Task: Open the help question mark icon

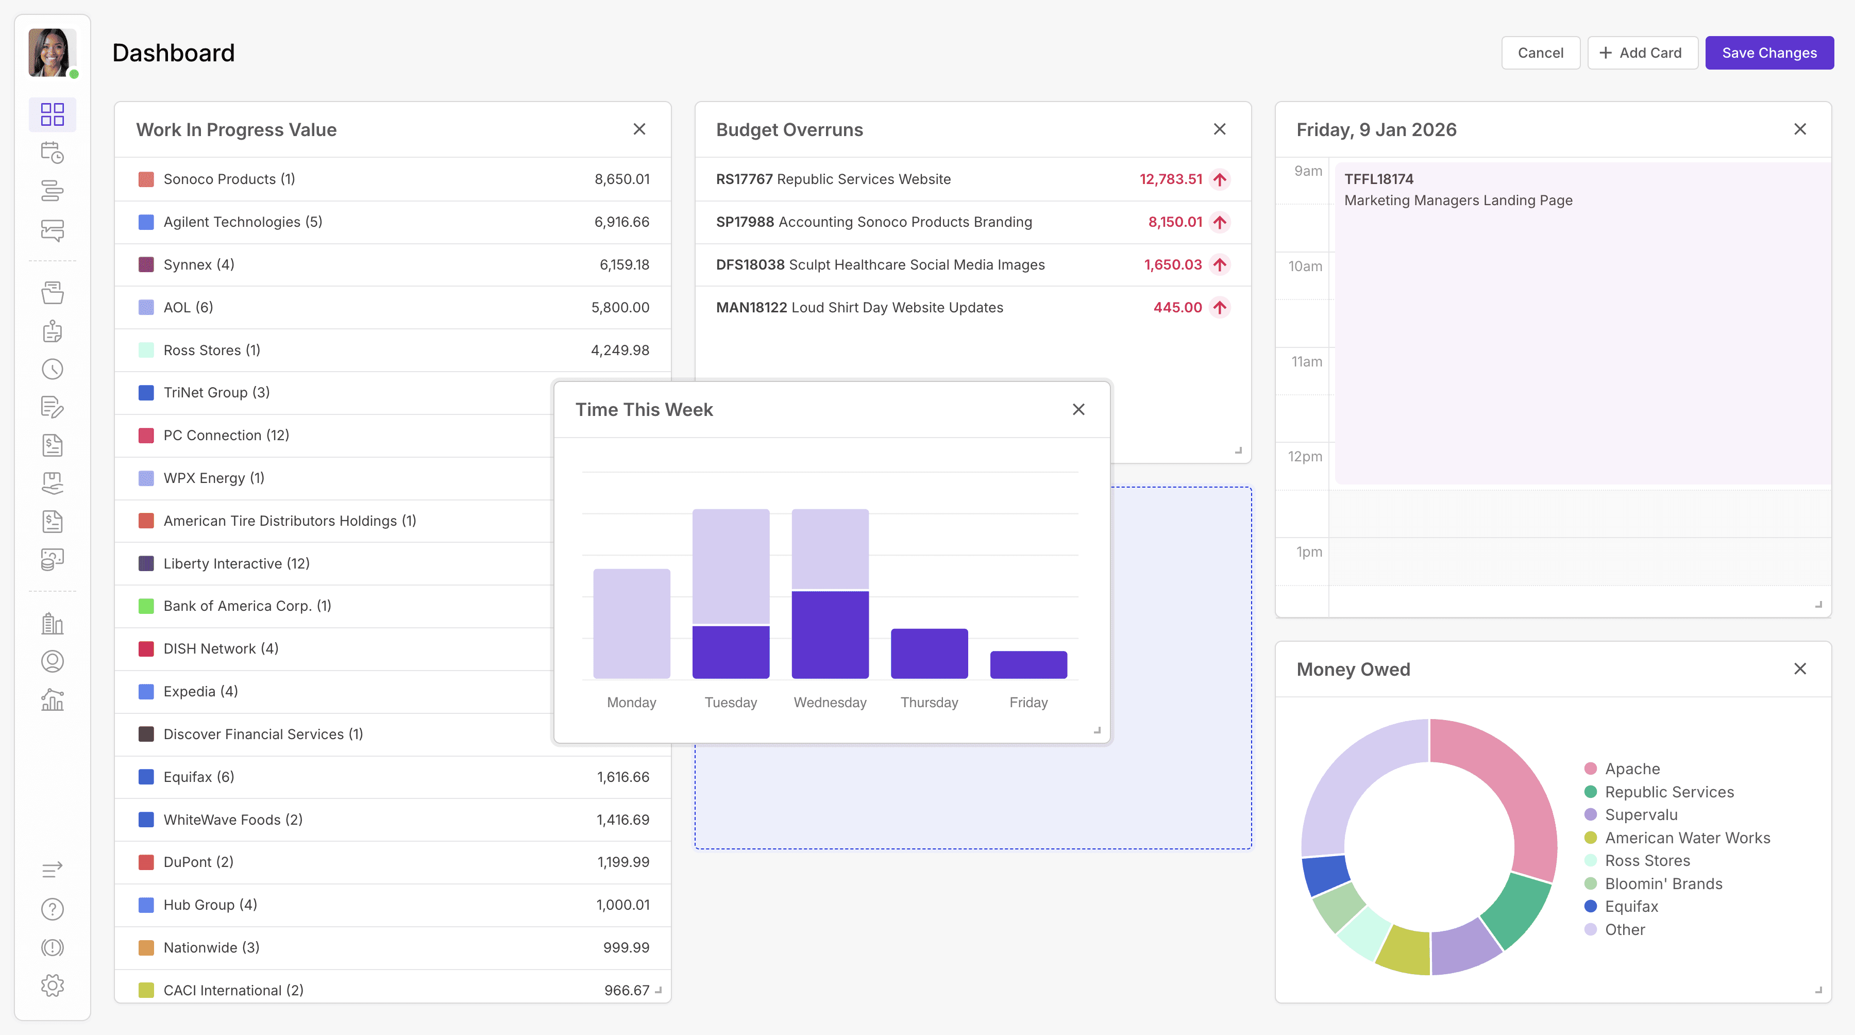Action: (52, 909)
